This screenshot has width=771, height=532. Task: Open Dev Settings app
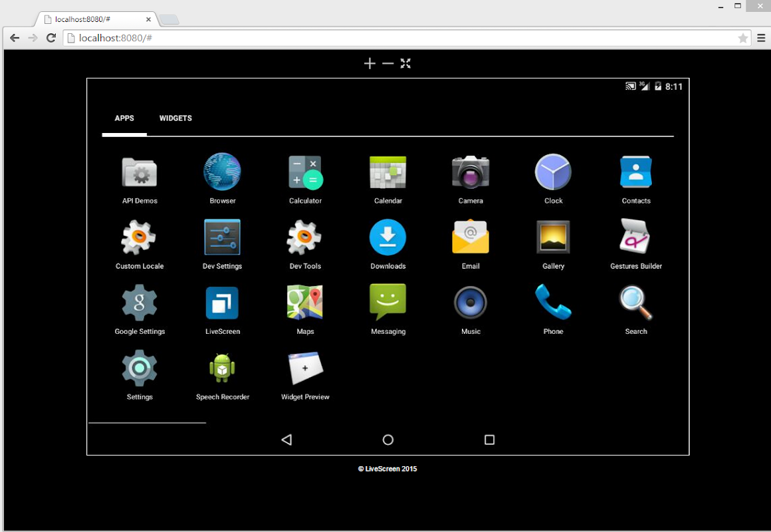222,237
